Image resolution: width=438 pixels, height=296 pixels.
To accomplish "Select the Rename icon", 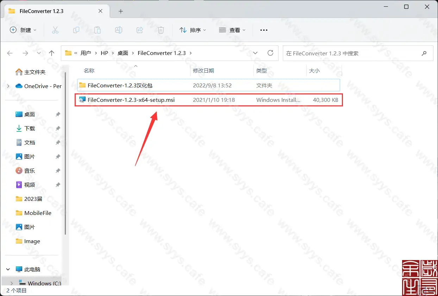I will pos(119,30).
